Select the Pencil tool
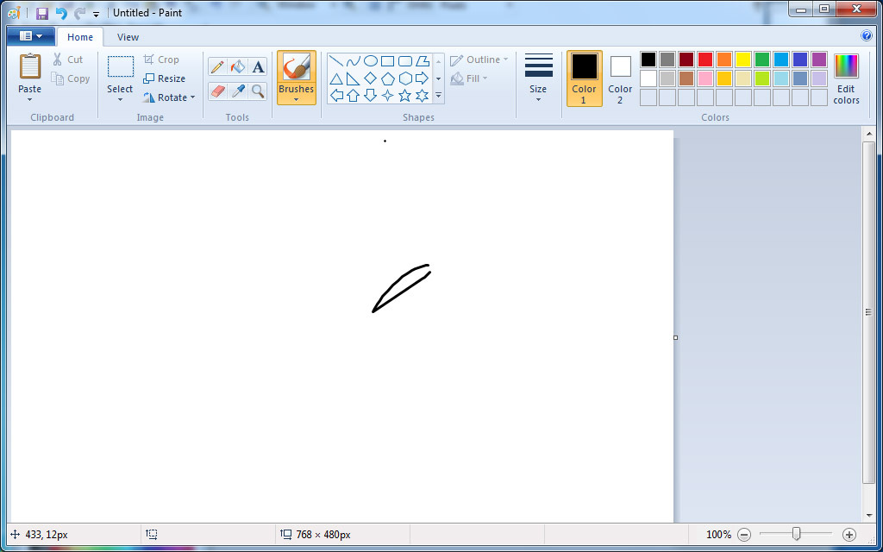 pyautogui.click(x=217, y=67)
